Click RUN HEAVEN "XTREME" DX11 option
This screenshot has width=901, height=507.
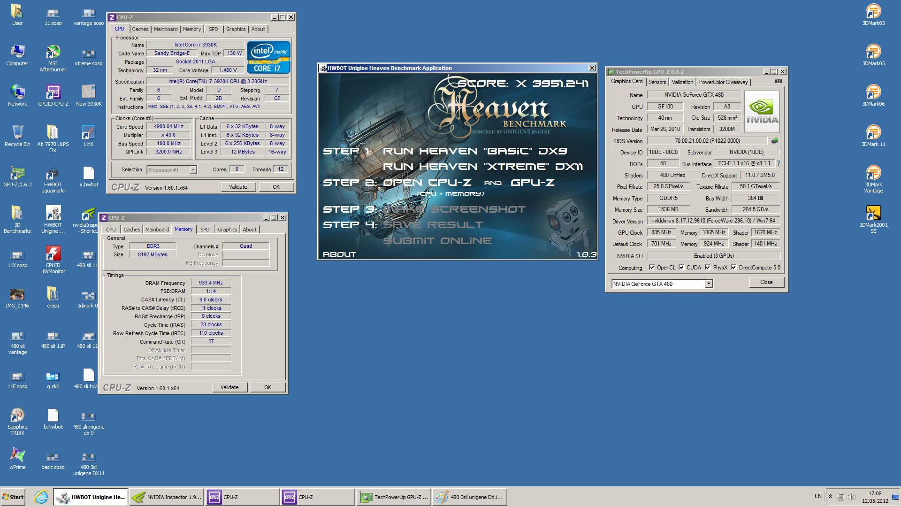[x=483, y=167]
